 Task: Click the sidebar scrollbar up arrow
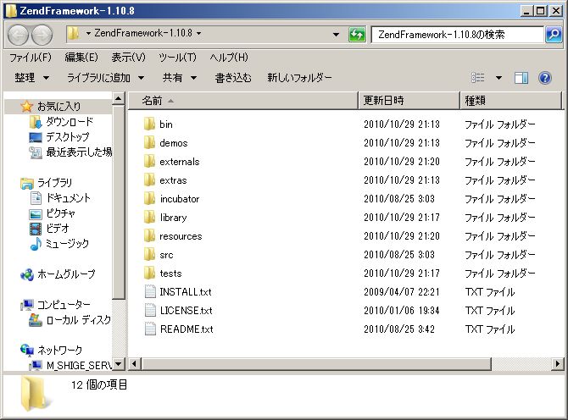119,98
